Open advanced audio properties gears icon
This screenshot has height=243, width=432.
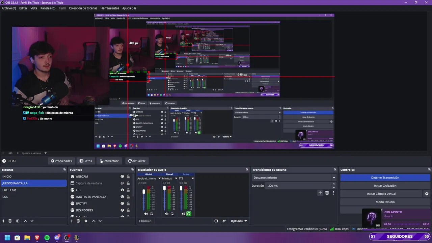[224, 221]
